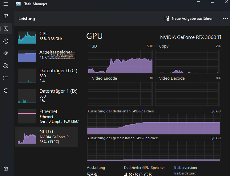The height and width of the screenshot is (176, 230).
Task: Open Task Manager settings gear
Action: coord(6,169)
